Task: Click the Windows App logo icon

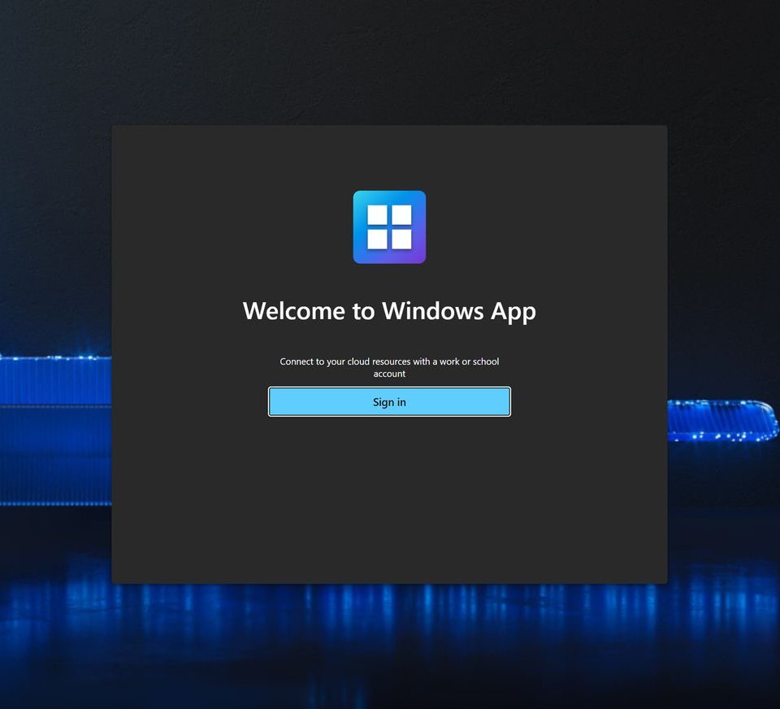Action: [x=389, y=227]
